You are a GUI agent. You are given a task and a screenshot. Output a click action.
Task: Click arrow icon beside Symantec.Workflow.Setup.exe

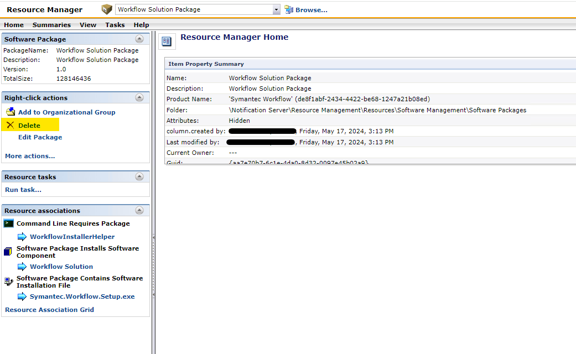[22, 296]
